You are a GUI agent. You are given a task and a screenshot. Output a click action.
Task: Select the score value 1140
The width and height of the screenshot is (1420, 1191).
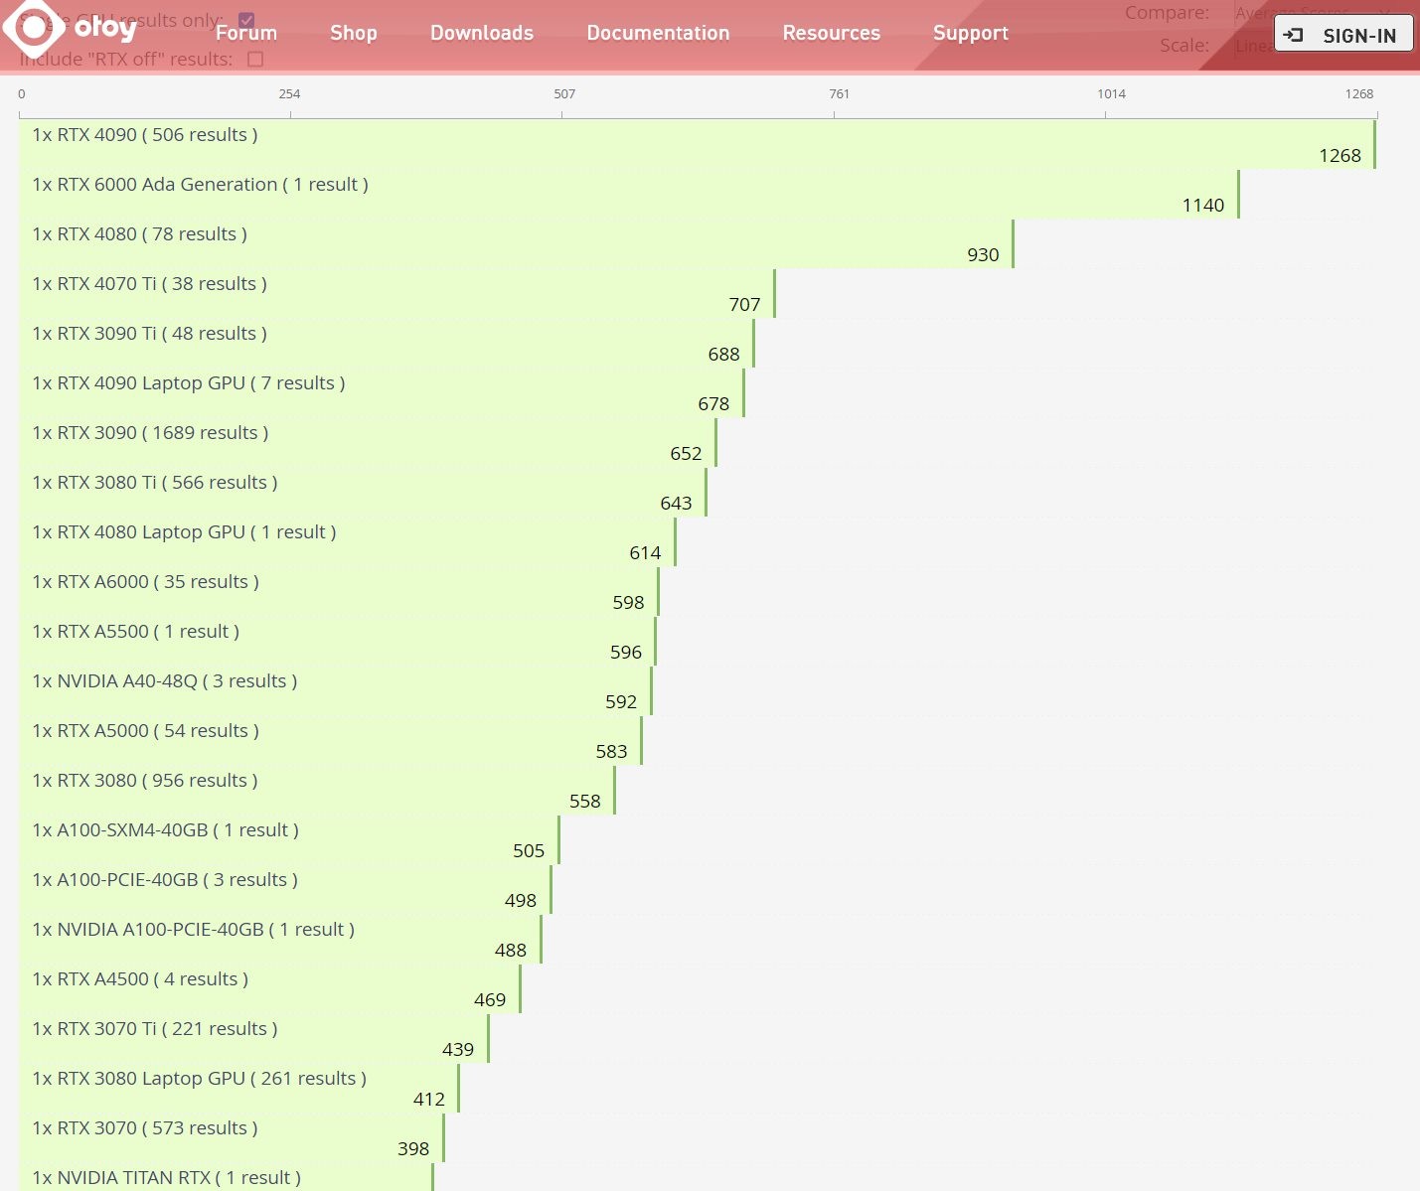1203,206
